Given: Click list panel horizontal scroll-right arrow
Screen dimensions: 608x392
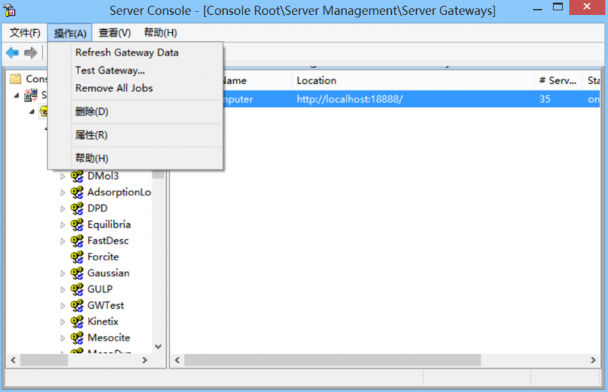Looking at the screenshot, I should point(593,360).
